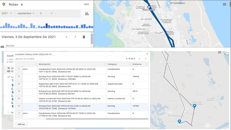Click the map pin near Colonias Primavera
The height and width of the screenshot is (130, 231).
(x=179, y=122)
